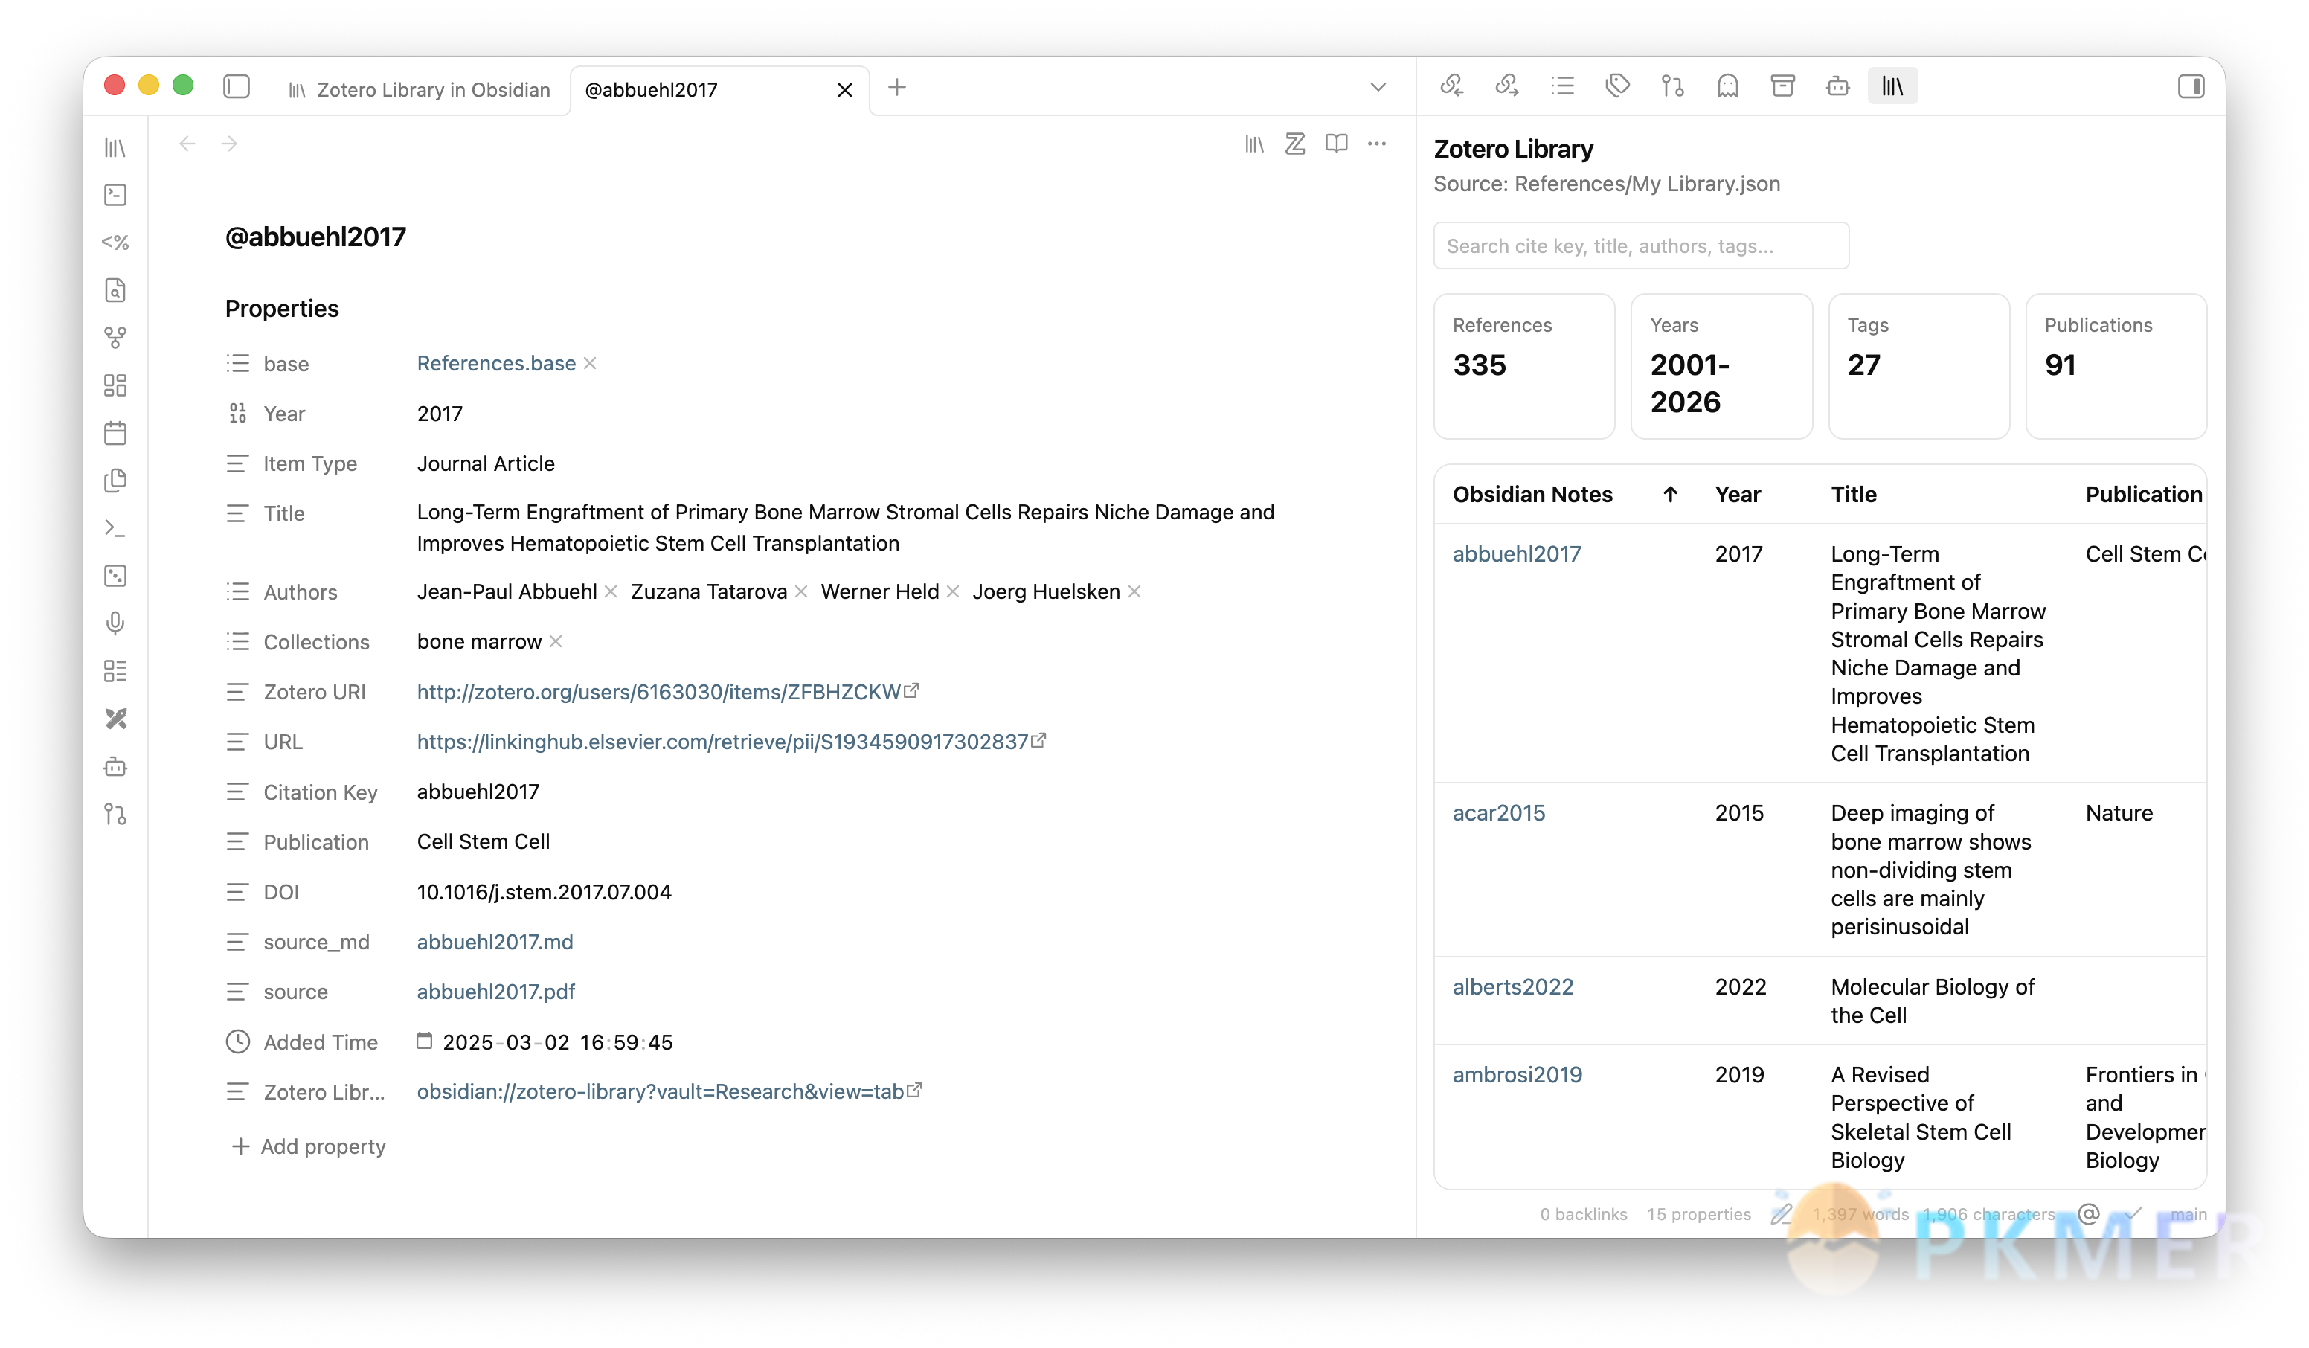Open the Added Time date picker icon

(424, 1041)
